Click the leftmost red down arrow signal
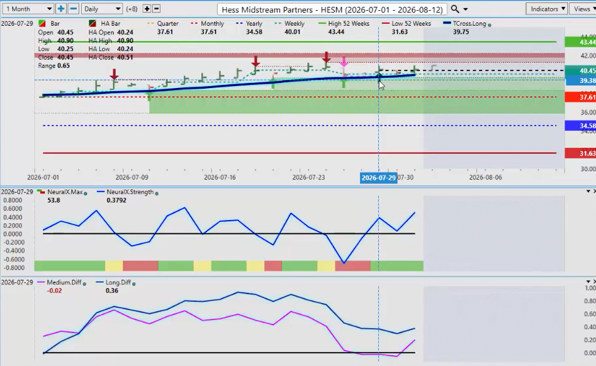 click(x=114, y=74)
